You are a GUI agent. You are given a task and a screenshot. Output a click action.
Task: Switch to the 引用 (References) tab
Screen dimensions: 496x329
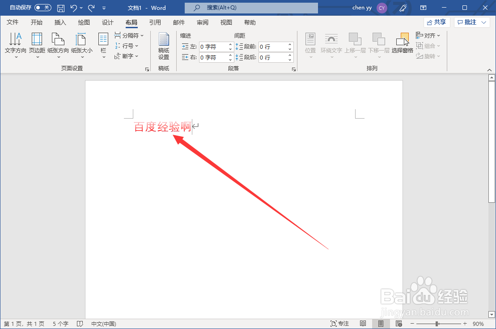point(155,22)
